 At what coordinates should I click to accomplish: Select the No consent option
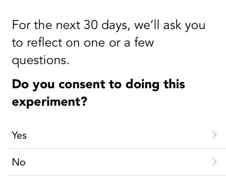113,162
